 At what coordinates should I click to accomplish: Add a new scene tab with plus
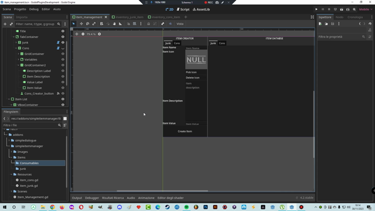(x=186, y=17)
